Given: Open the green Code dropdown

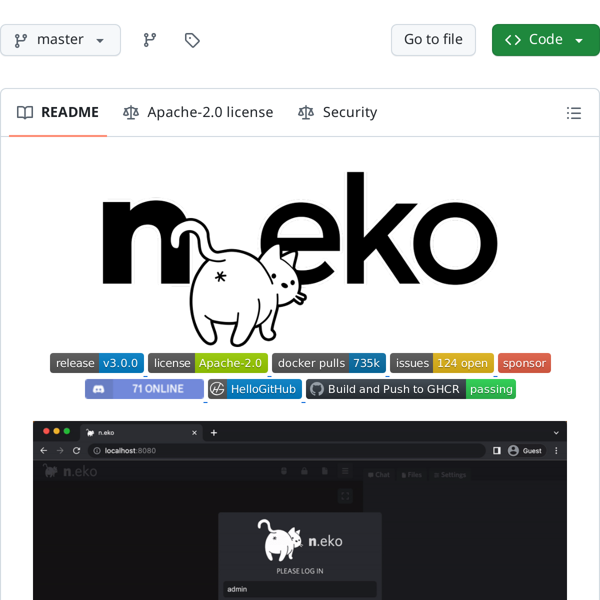Looking at the screenshot, I should coord(545,40).
